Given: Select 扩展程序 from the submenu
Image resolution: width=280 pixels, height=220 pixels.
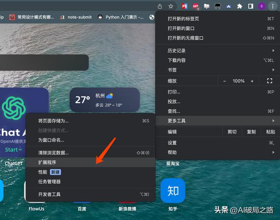Looking at the screenshot, I should coord(47,162).
